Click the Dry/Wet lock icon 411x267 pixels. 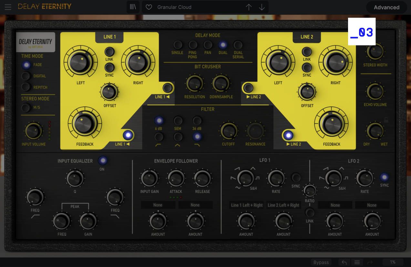point(386,120)
